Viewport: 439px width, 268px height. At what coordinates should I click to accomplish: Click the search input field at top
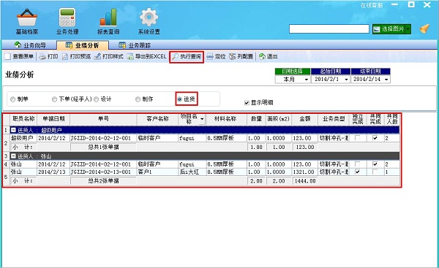[x=329, y=28]
